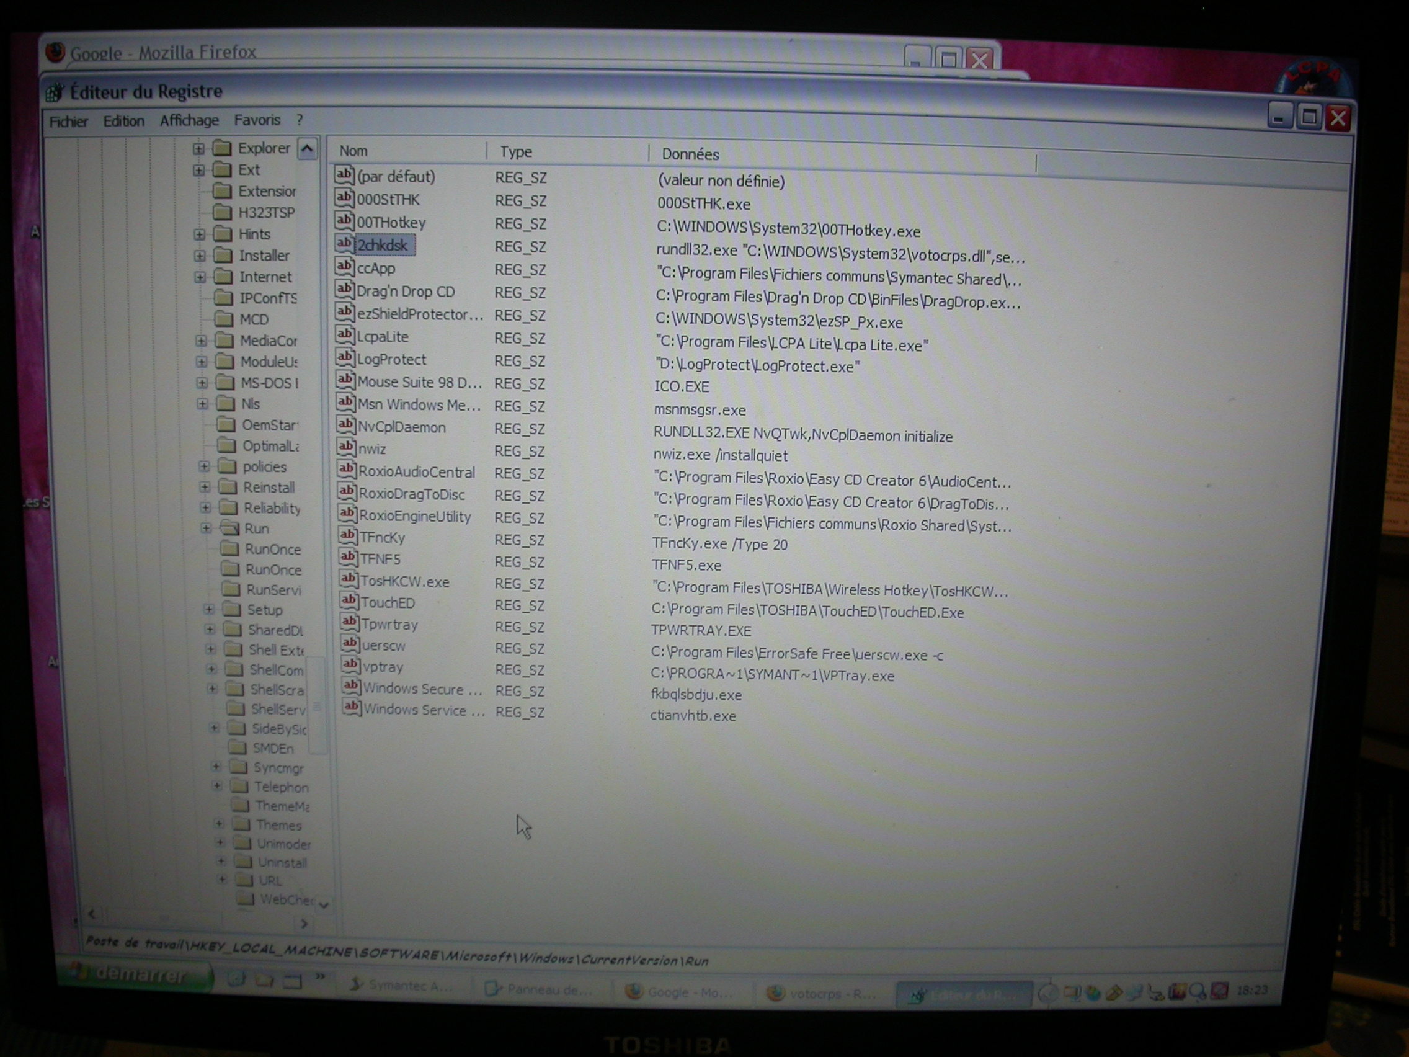Expand the Internet key node
Image resolution: width=1409 pixels, height=1057 pixels.
click(200, 277)
